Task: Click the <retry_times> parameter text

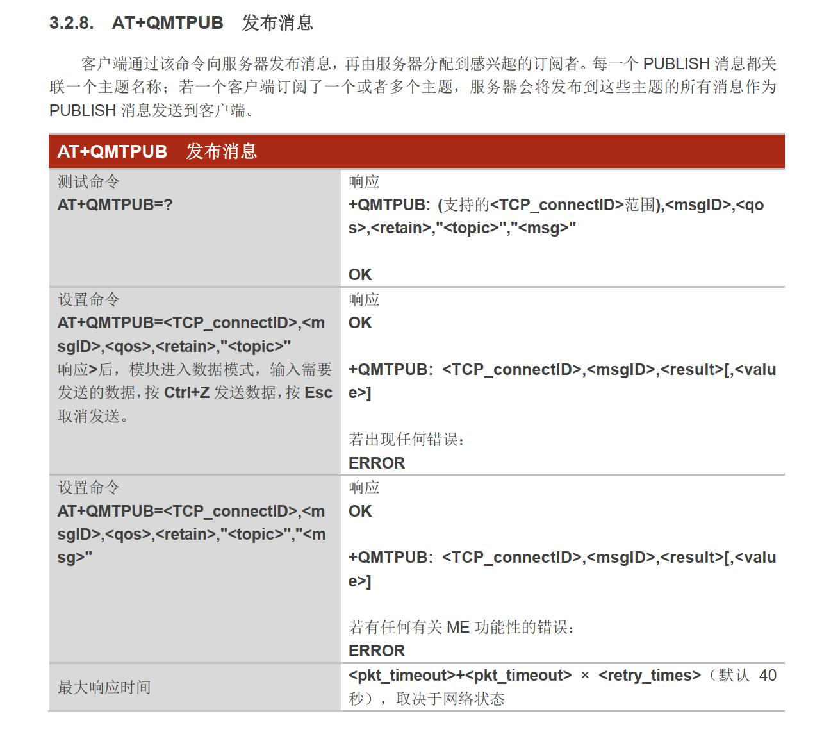Action: [x=649, y=676]
